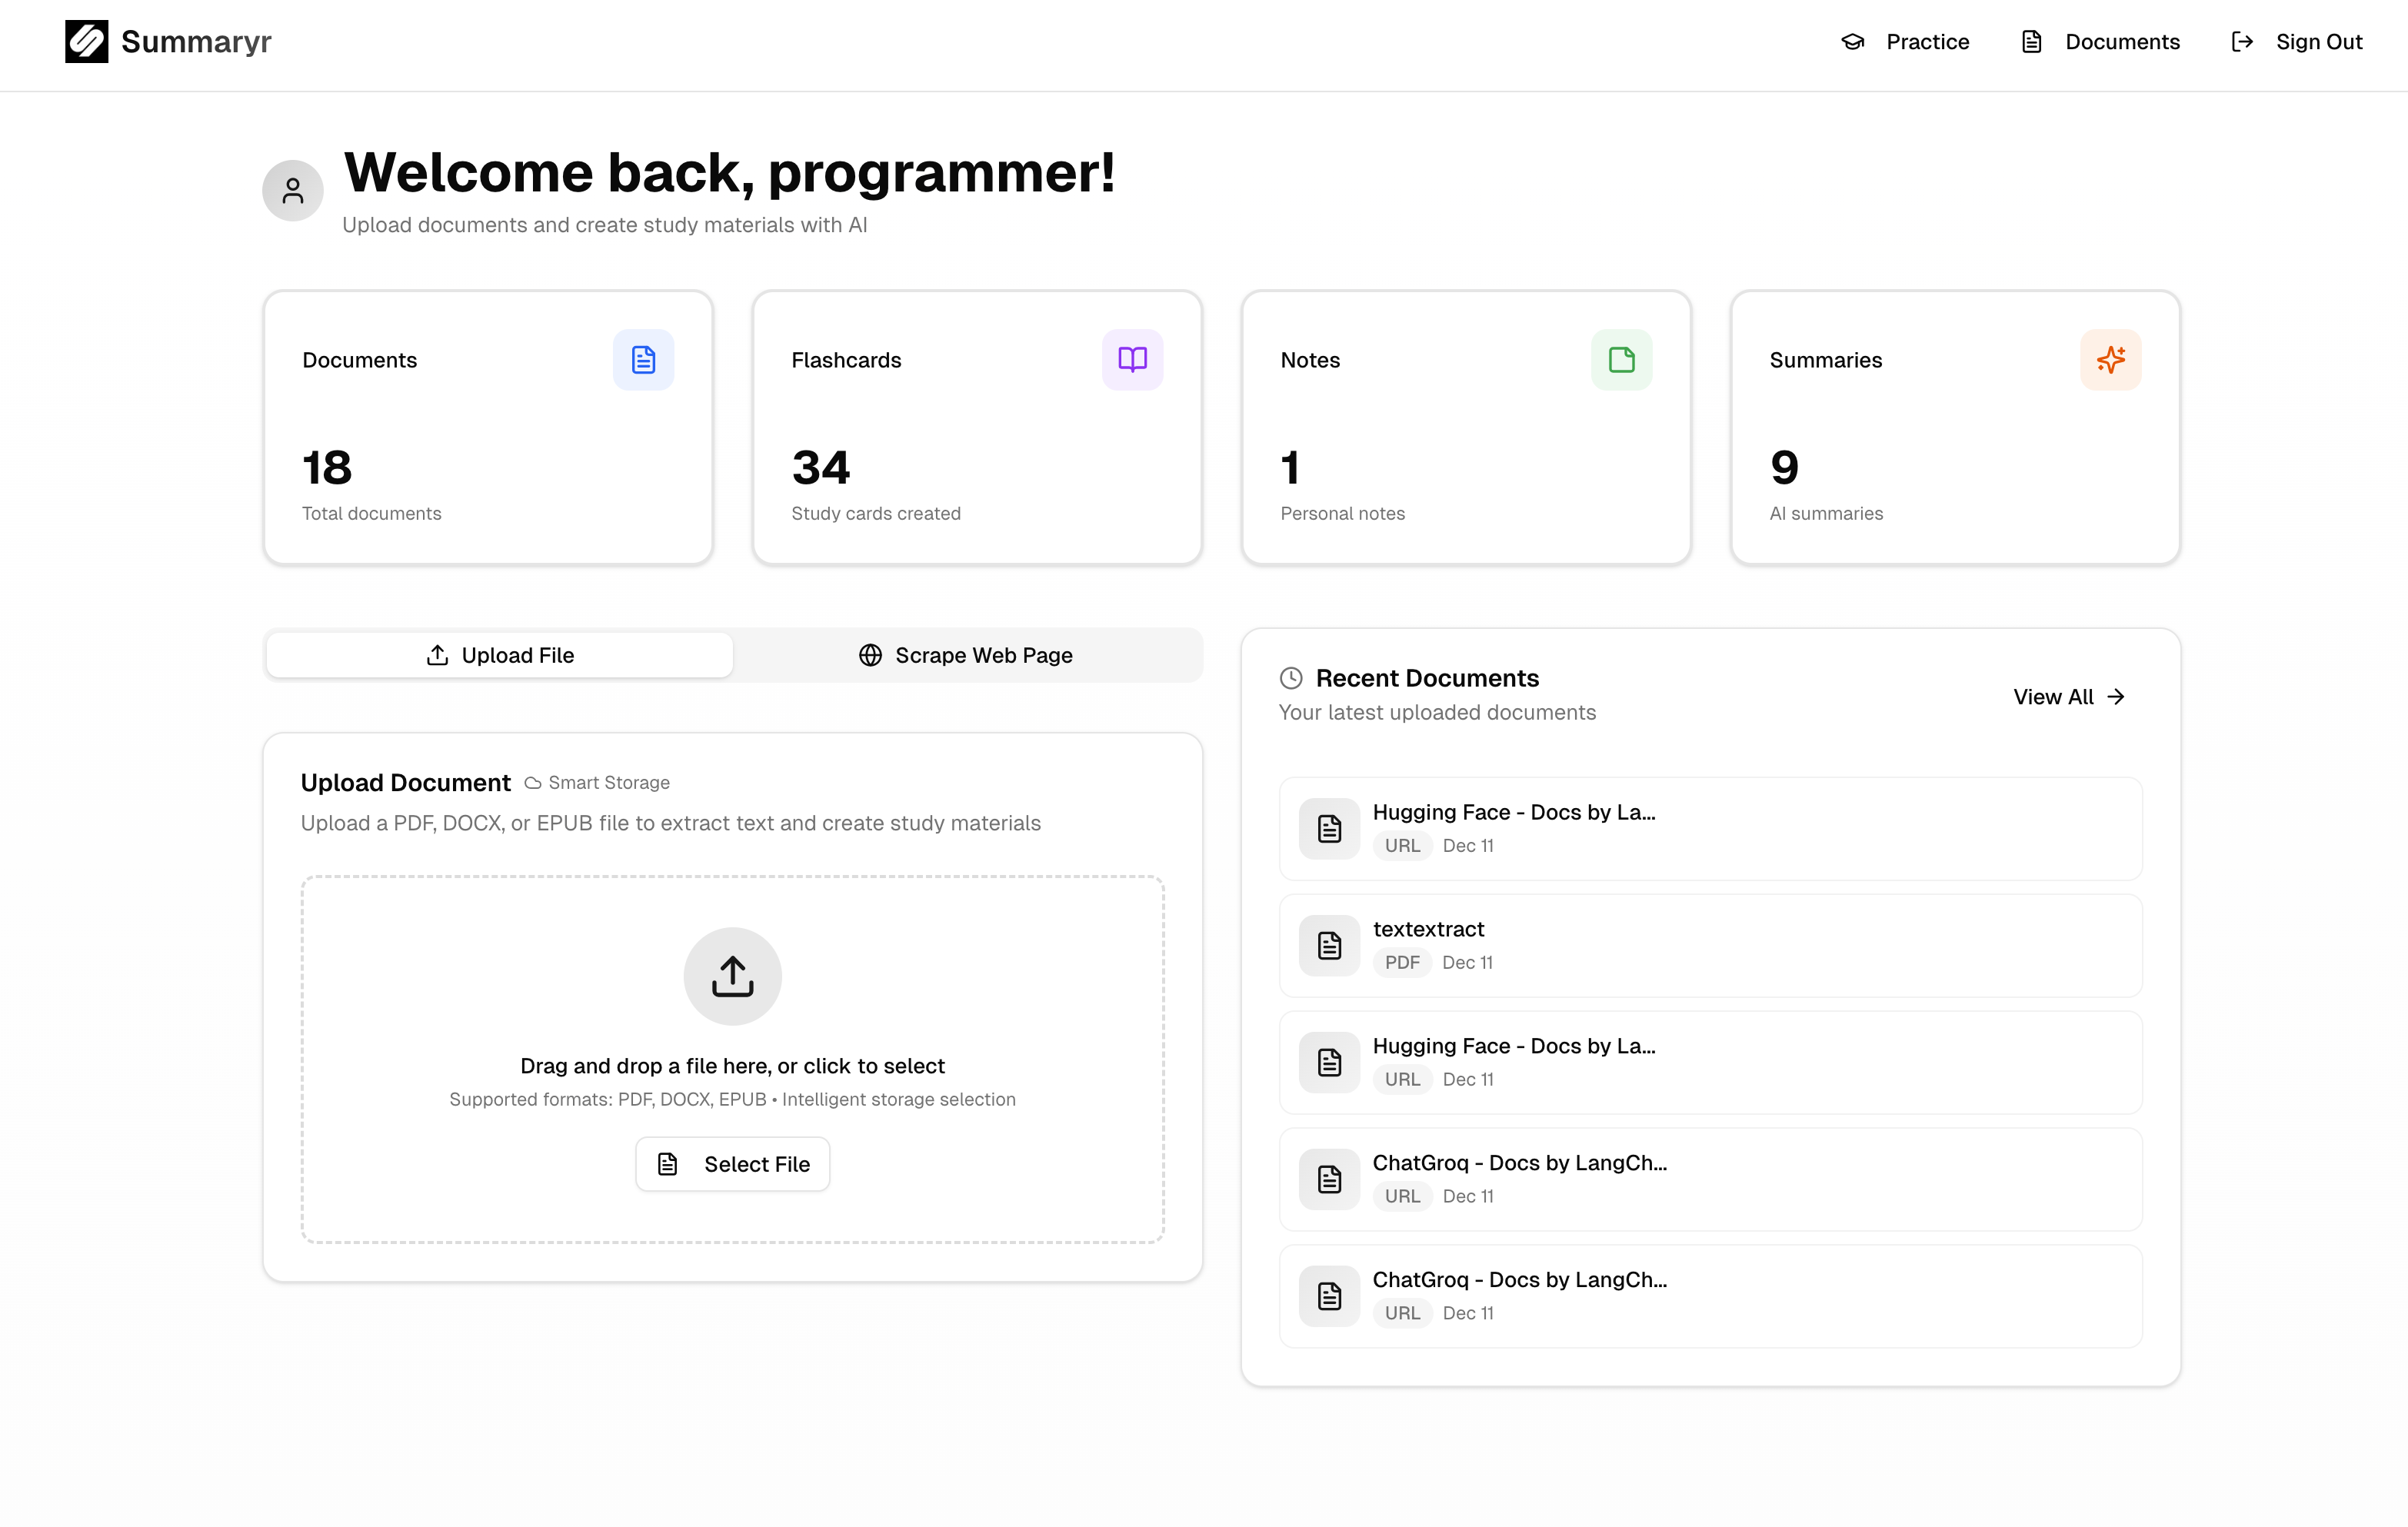Click the blue Documents card icon

[x=643, y=360]
